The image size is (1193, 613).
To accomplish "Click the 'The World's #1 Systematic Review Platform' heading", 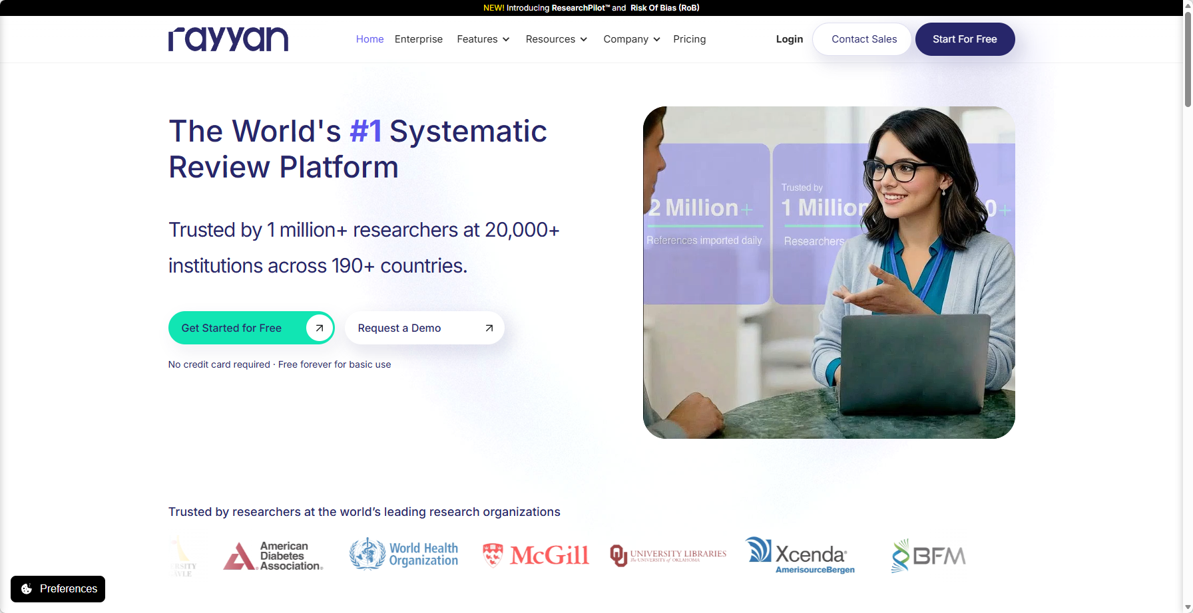I will (x=358, y=149).
